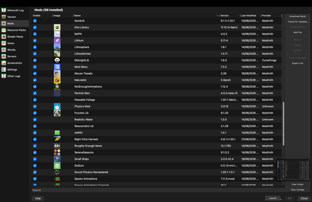This screenshot has height=202, width=312.
Task: Sort mods by Version column header
Action: (230, 16)
